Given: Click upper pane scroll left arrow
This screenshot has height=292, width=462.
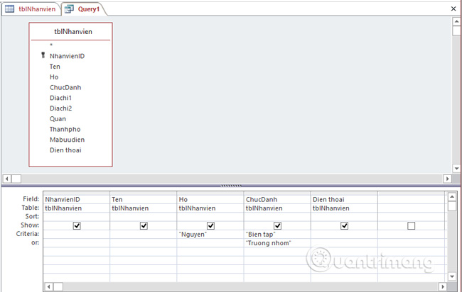Looking at the screenshot, I should (7, 179).
